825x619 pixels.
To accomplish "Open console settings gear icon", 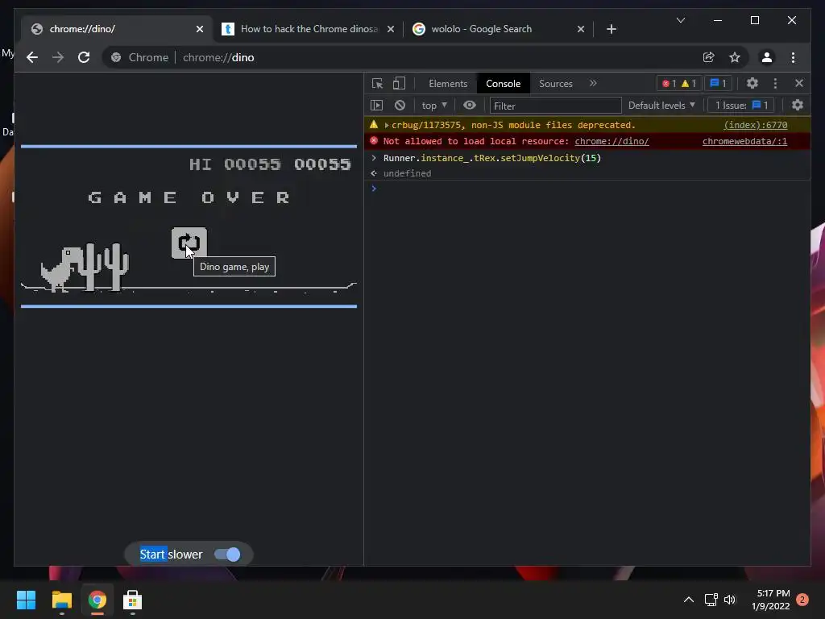I will 798,106.
